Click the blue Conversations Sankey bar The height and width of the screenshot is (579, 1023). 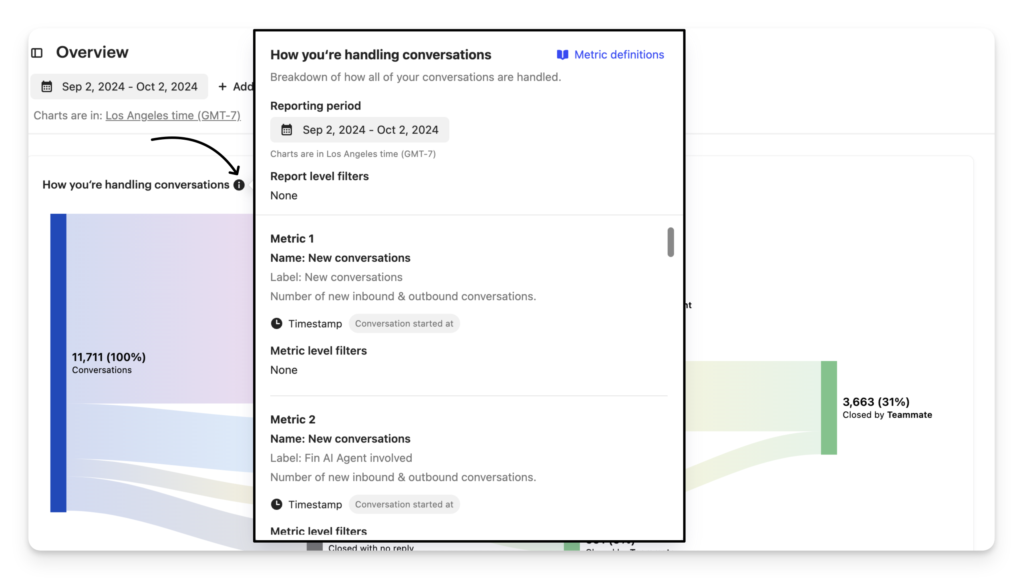(58, 363)
